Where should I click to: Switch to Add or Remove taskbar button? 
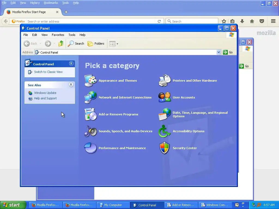[181, 205]
